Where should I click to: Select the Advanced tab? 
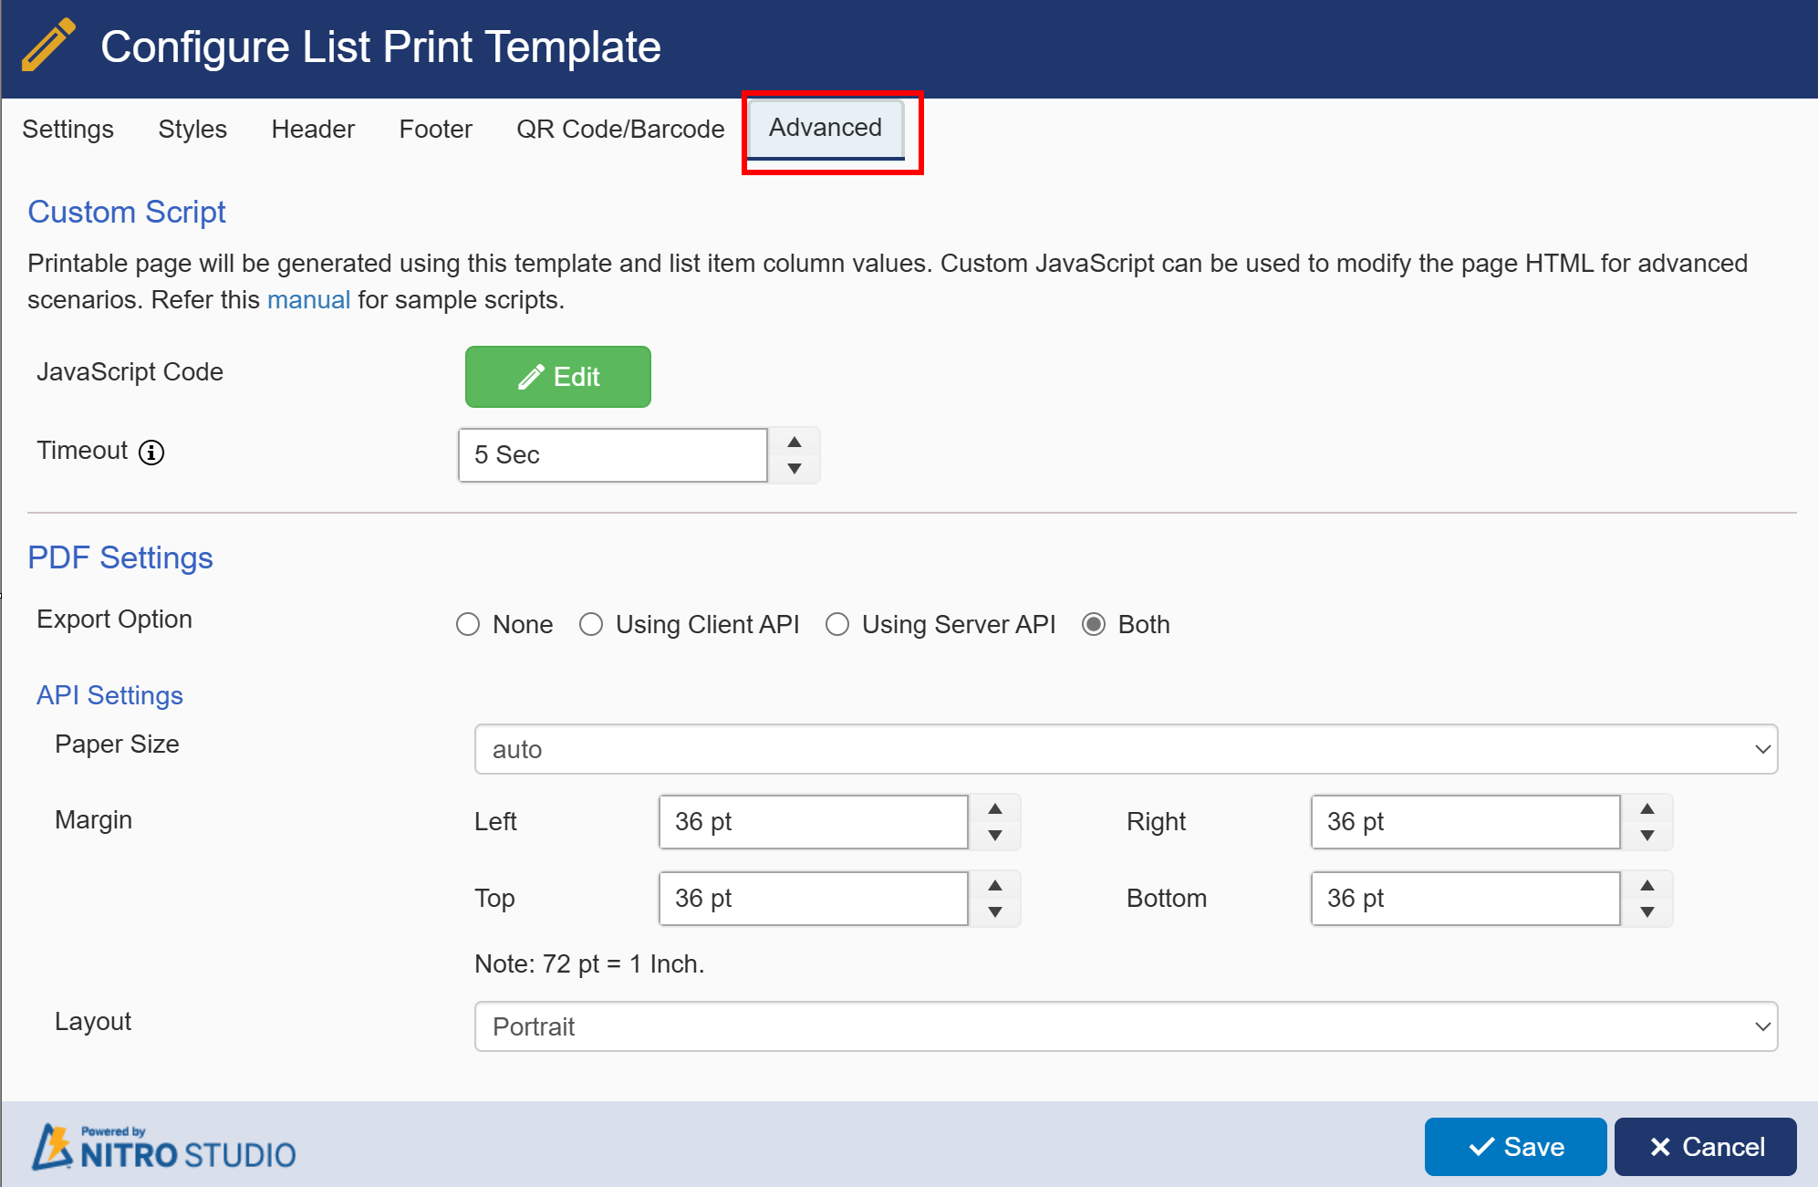(826, 128)
